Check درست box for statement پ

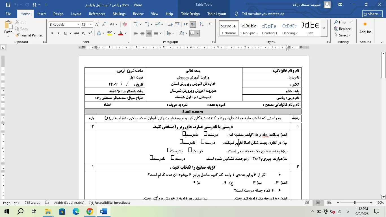click(190, 150)
